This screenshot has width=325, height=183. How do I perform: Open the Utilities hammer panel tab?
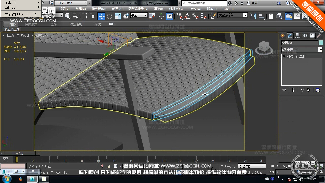coord(319,36)
